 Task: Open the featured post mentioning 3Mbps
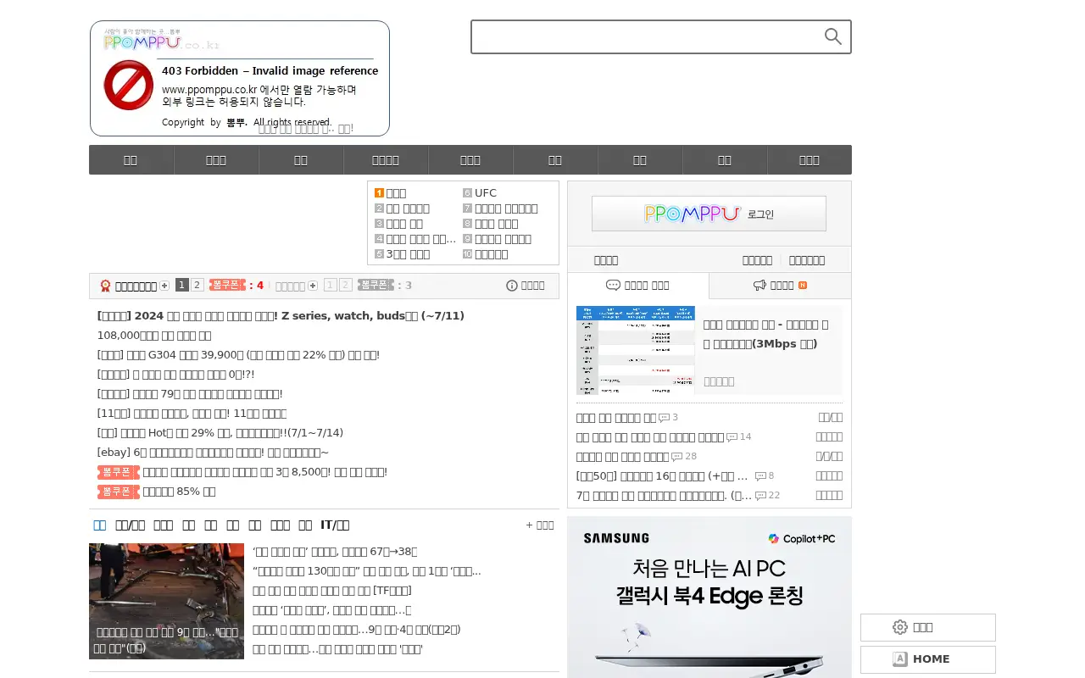766,334
